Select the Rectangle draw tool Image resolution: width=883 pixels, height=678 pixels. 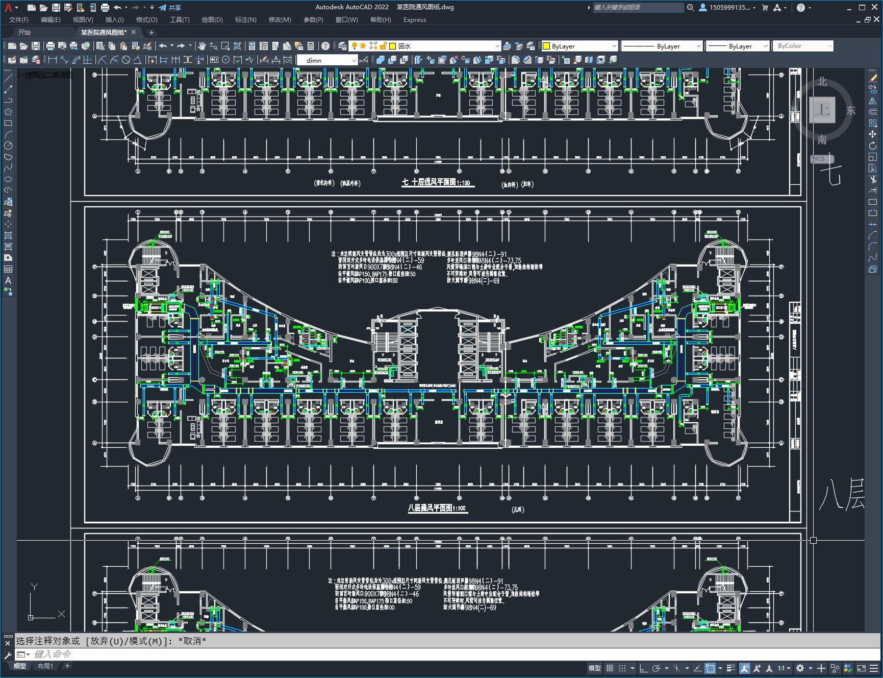[8, 123]
